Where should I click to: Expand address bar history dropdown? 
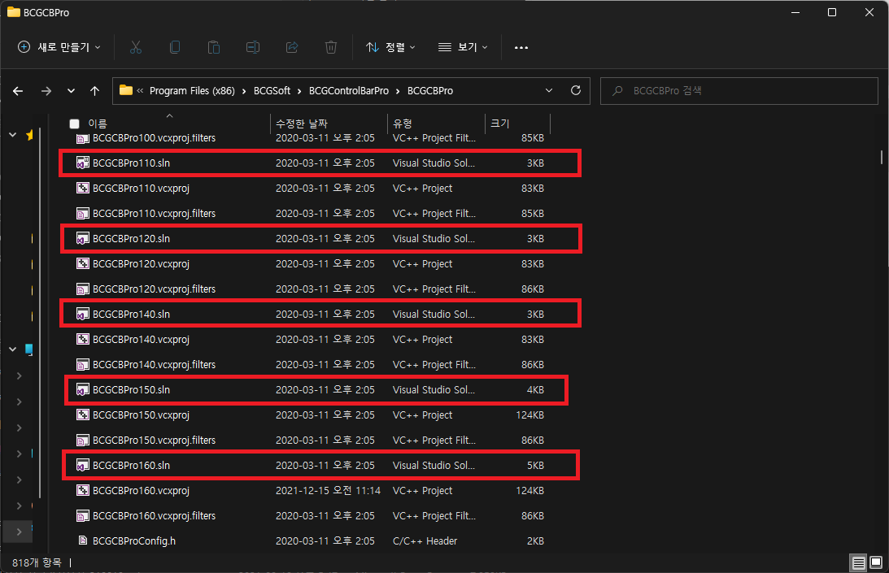click(x=549, y=91)
